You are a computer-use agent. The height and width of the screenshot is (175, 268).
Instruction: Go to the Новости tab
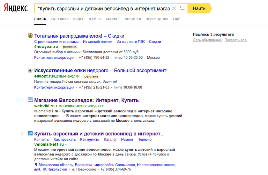133,19
